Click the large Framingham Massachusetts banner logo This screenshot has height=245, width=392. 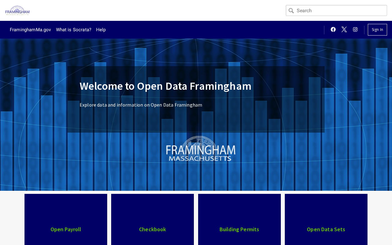coord(201,149)
